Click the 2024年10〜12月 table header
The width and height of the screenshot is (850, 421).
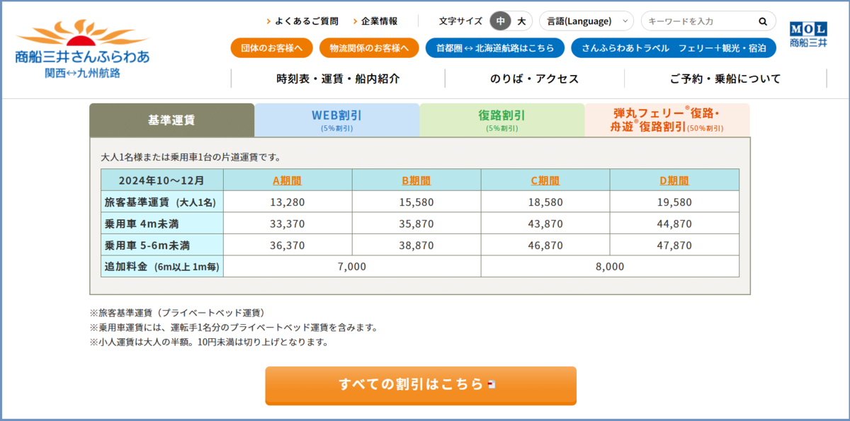[x=162, y=180]
